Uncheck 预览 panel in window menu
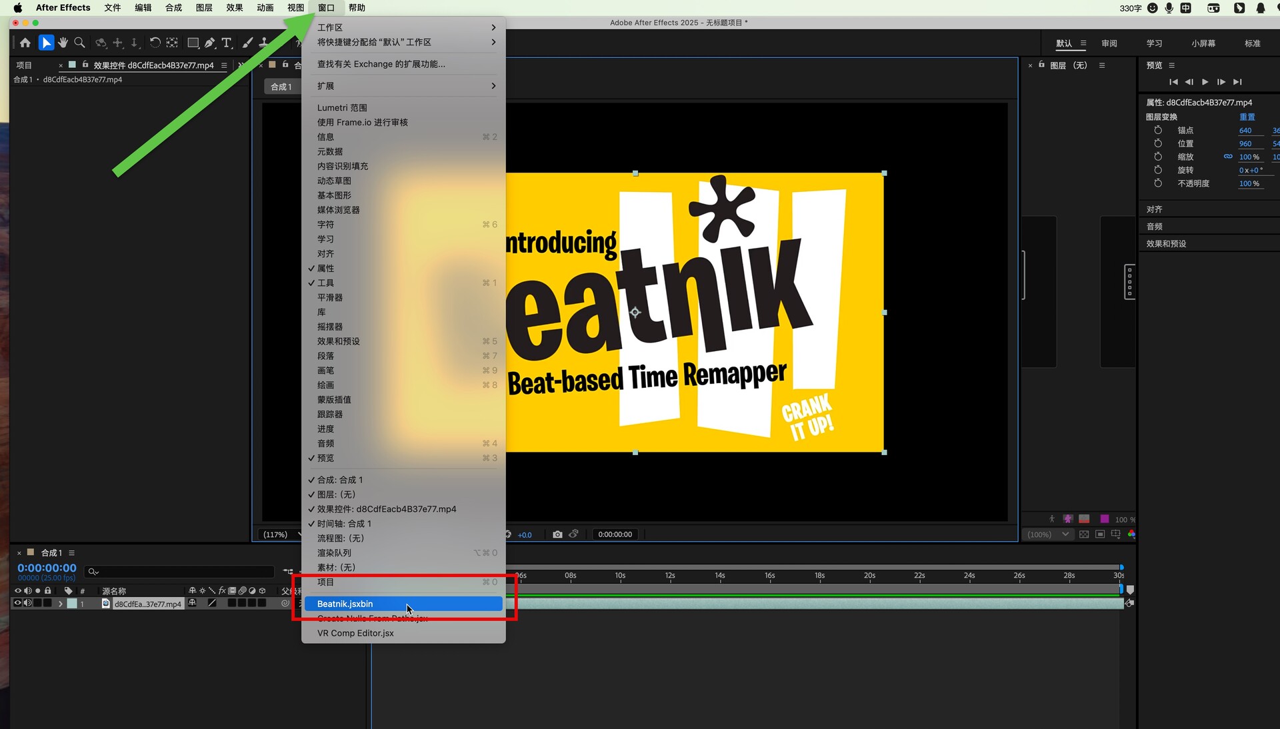This screenshot has height=729, width=1280. pyautogui.click(x=325, y=458)
